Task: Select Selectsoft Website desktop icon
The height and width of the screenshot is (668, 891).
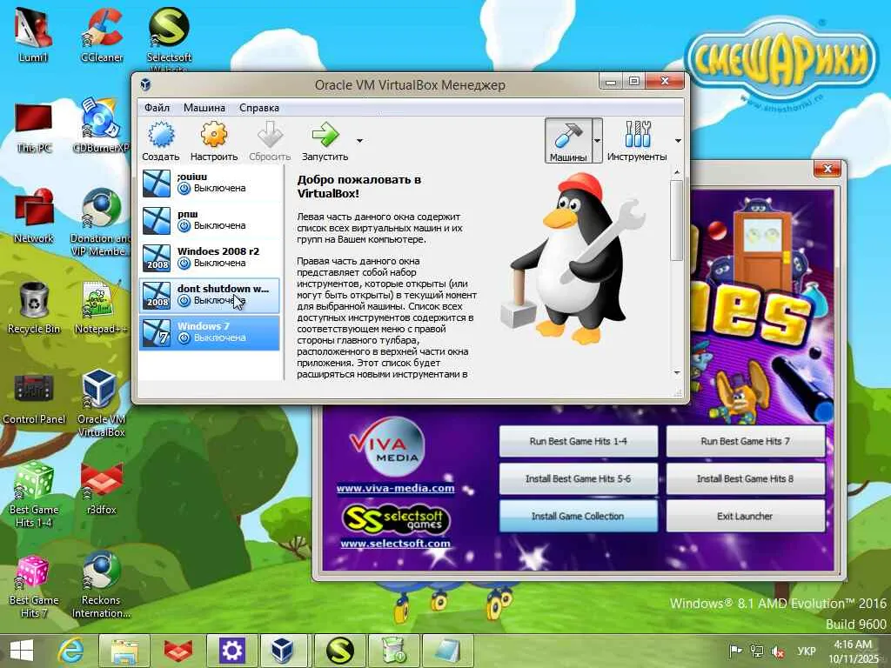Action: (169, 38)
